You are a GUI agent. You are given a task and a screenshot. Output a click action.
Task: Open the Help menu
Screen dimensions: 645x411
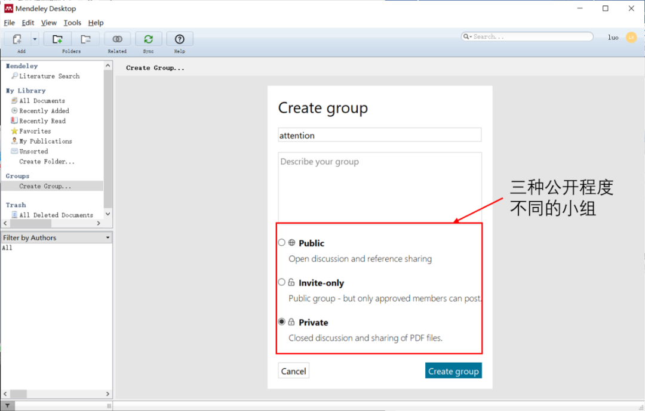pos(96,23)
